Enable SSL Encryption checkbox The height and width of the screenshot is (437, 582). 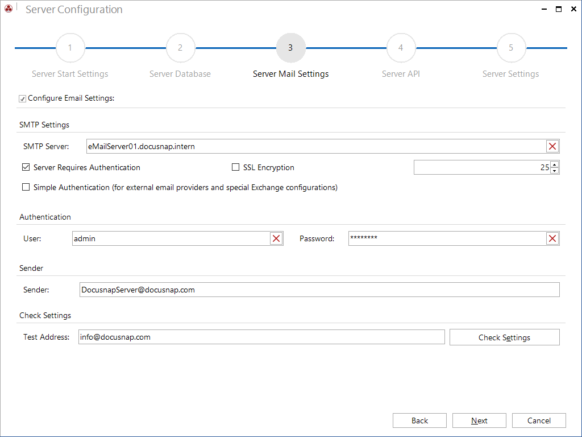tap(235, 167)
